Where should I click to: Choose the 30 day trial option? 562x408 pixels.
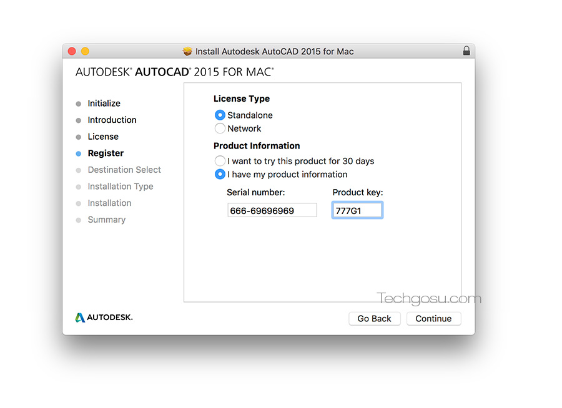pyautogui.click(x=220, y=161)
